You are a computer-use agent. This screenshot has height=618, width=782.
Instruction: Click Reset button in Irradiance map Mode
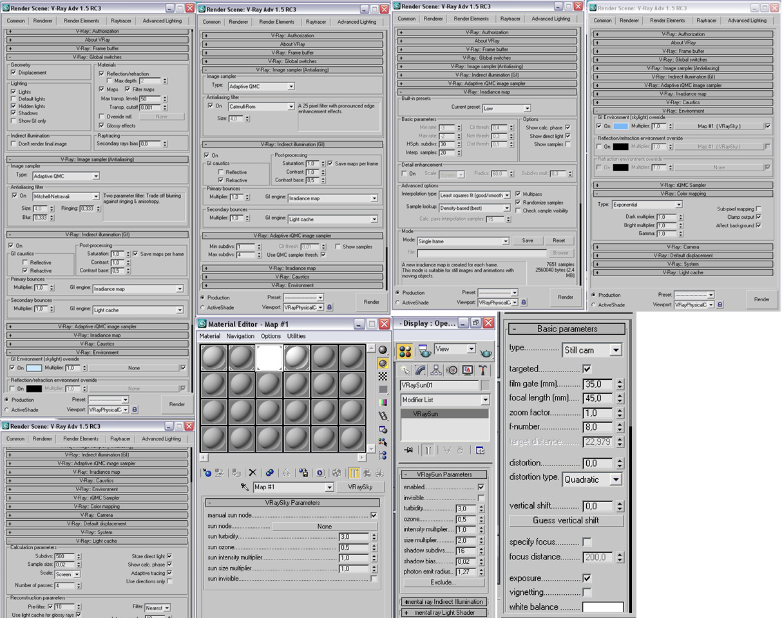click(x=558, y=241)
